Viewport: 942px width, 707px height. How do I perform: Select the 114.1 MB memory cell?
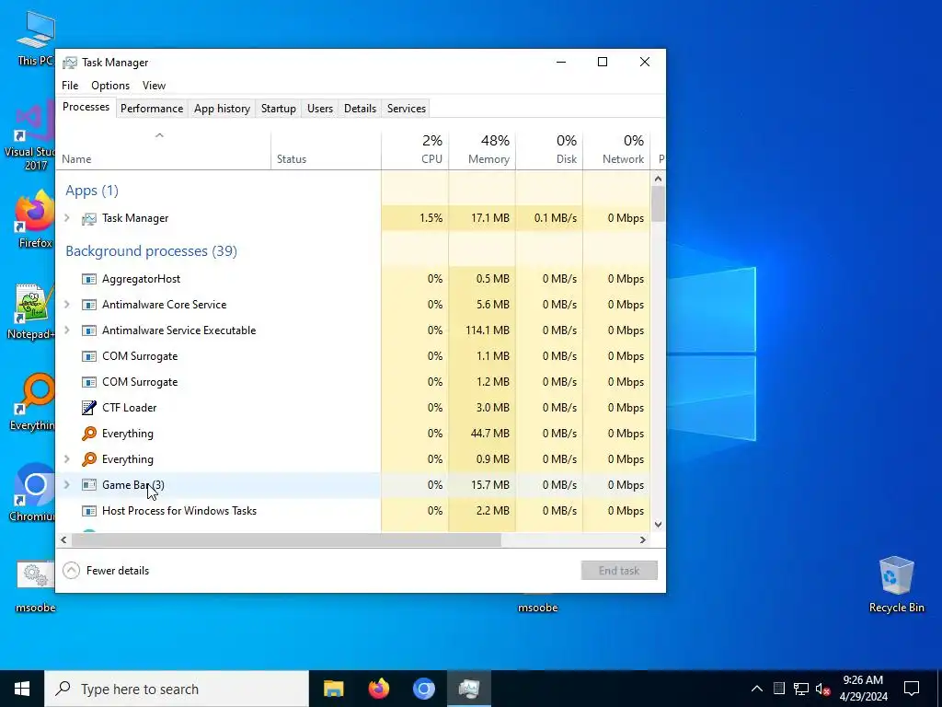coord(482,330)
